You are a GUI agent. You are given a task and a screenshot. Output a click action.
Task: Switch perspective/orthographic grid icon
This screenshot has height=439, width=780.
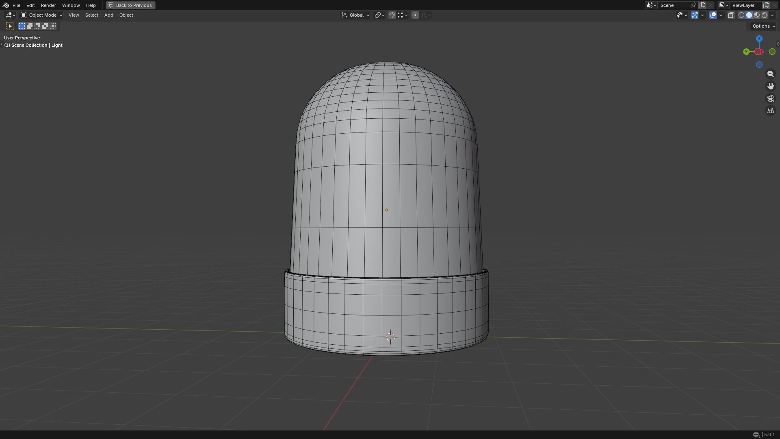[770, 111]
